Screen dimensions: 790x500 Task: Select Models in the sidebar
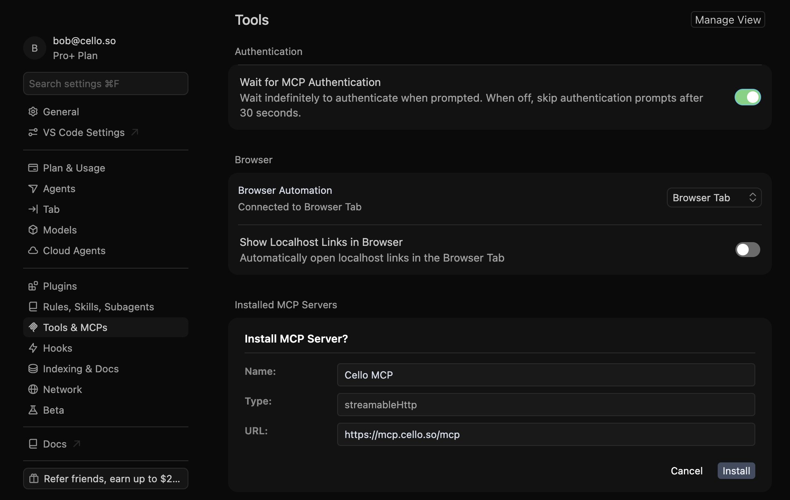pyautogui.click(x=106, y=230)
